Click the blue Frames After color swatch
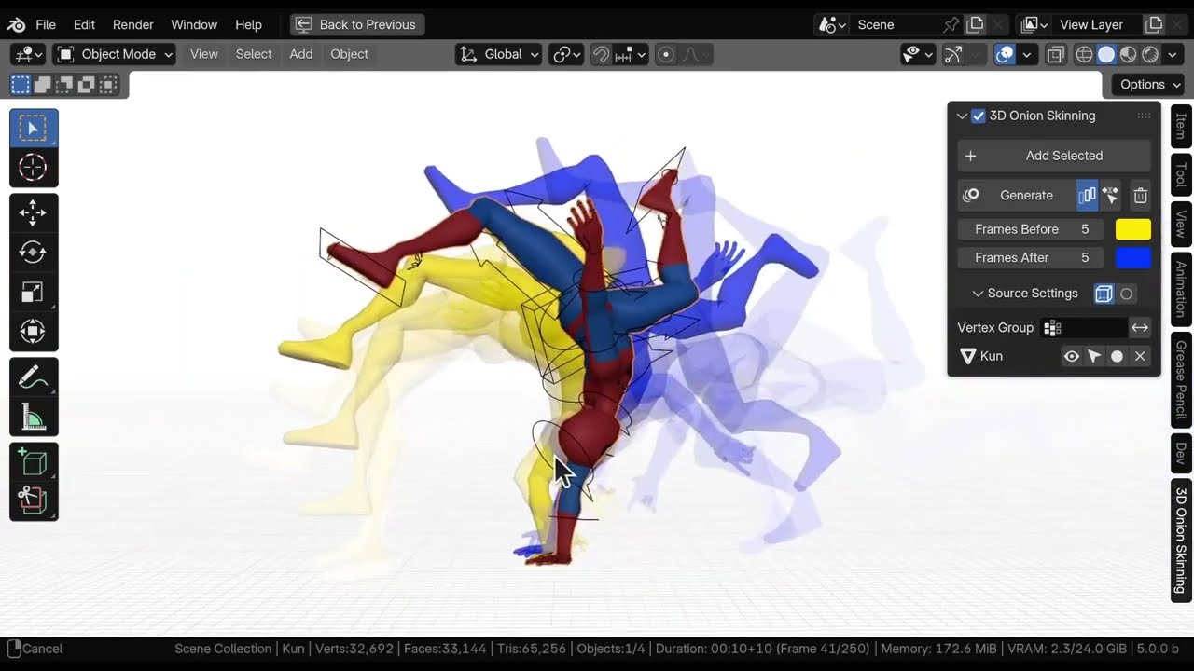1194x671 pixels. 1133,258
